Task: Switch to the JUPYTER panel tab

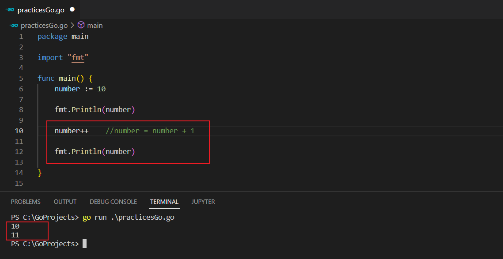Action: pos(203,202)
